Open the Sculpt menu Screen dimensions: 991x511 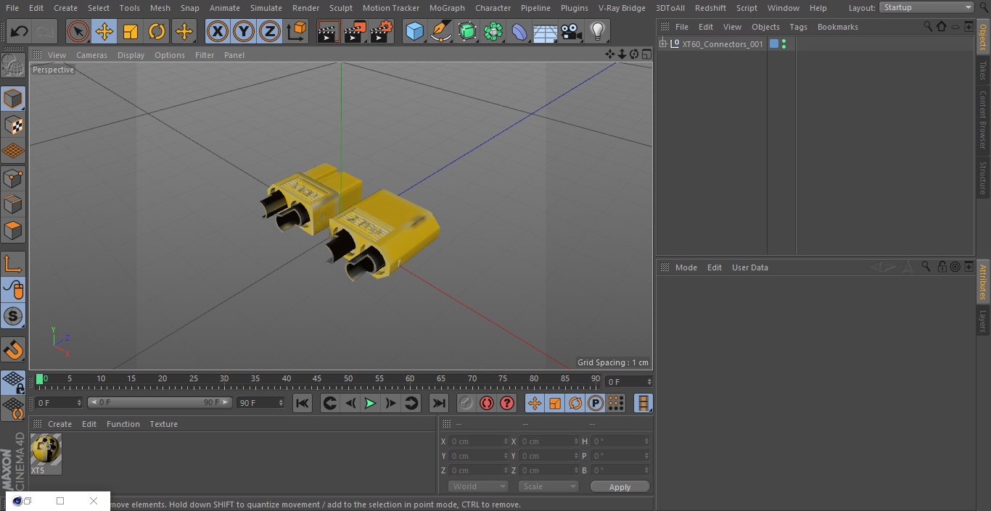click(x=340, y=8)
